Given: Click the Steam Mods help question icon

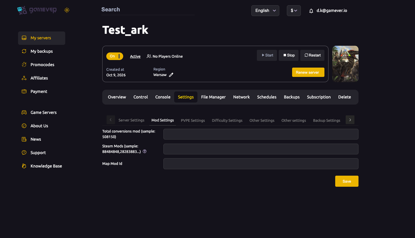Looking at the screenshot, I should [x=144, y=151].
